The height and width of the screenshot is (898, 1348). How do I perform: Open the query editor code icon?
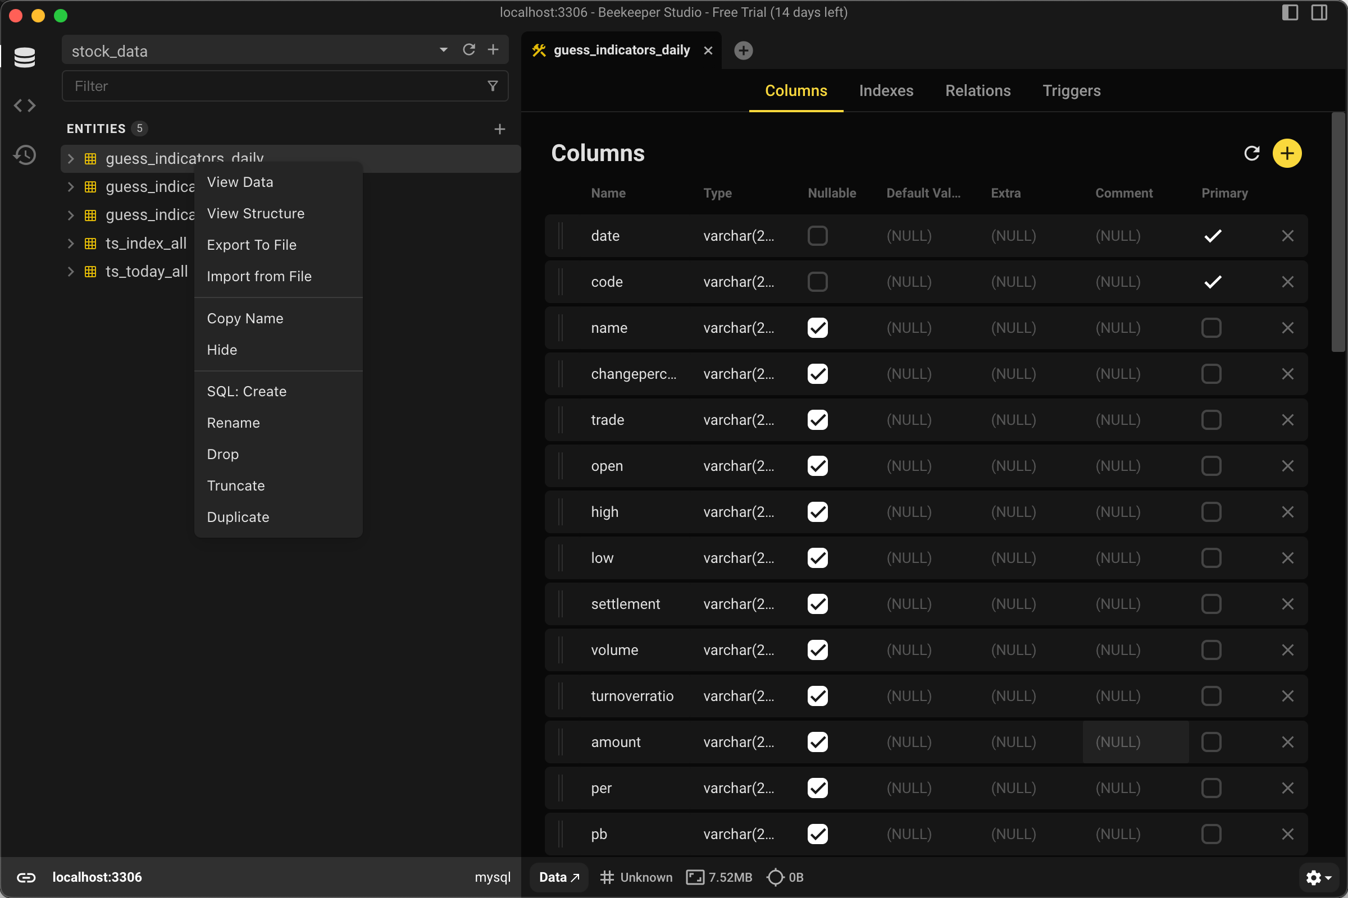[25, 106]
